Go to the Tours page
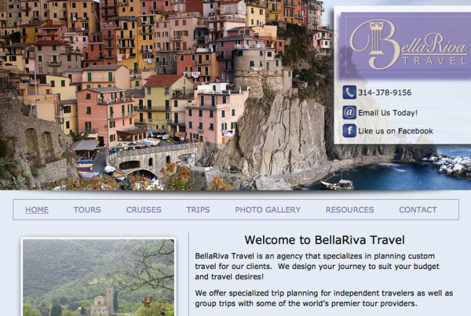471x316 pixels. click(87, 210)
